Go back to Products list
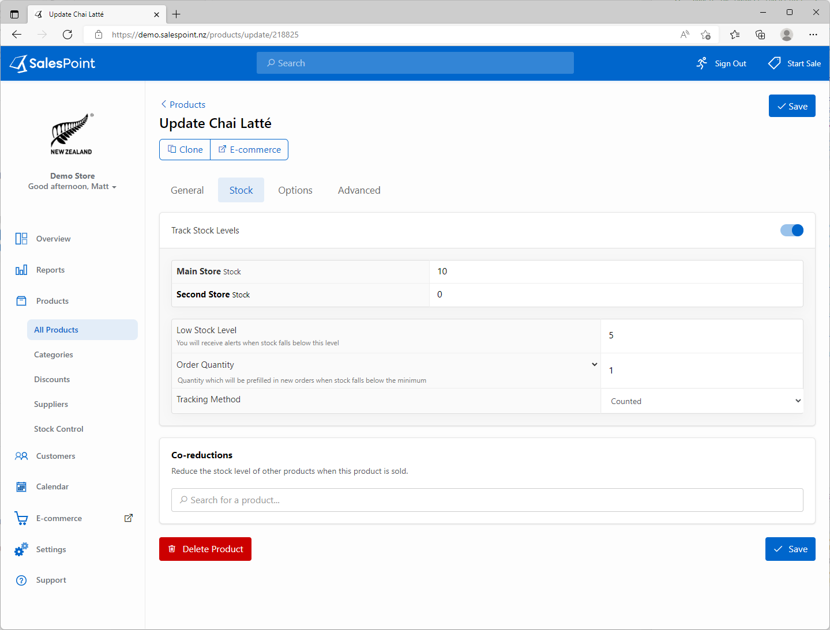The image size is (830, 630). (183, 104)
